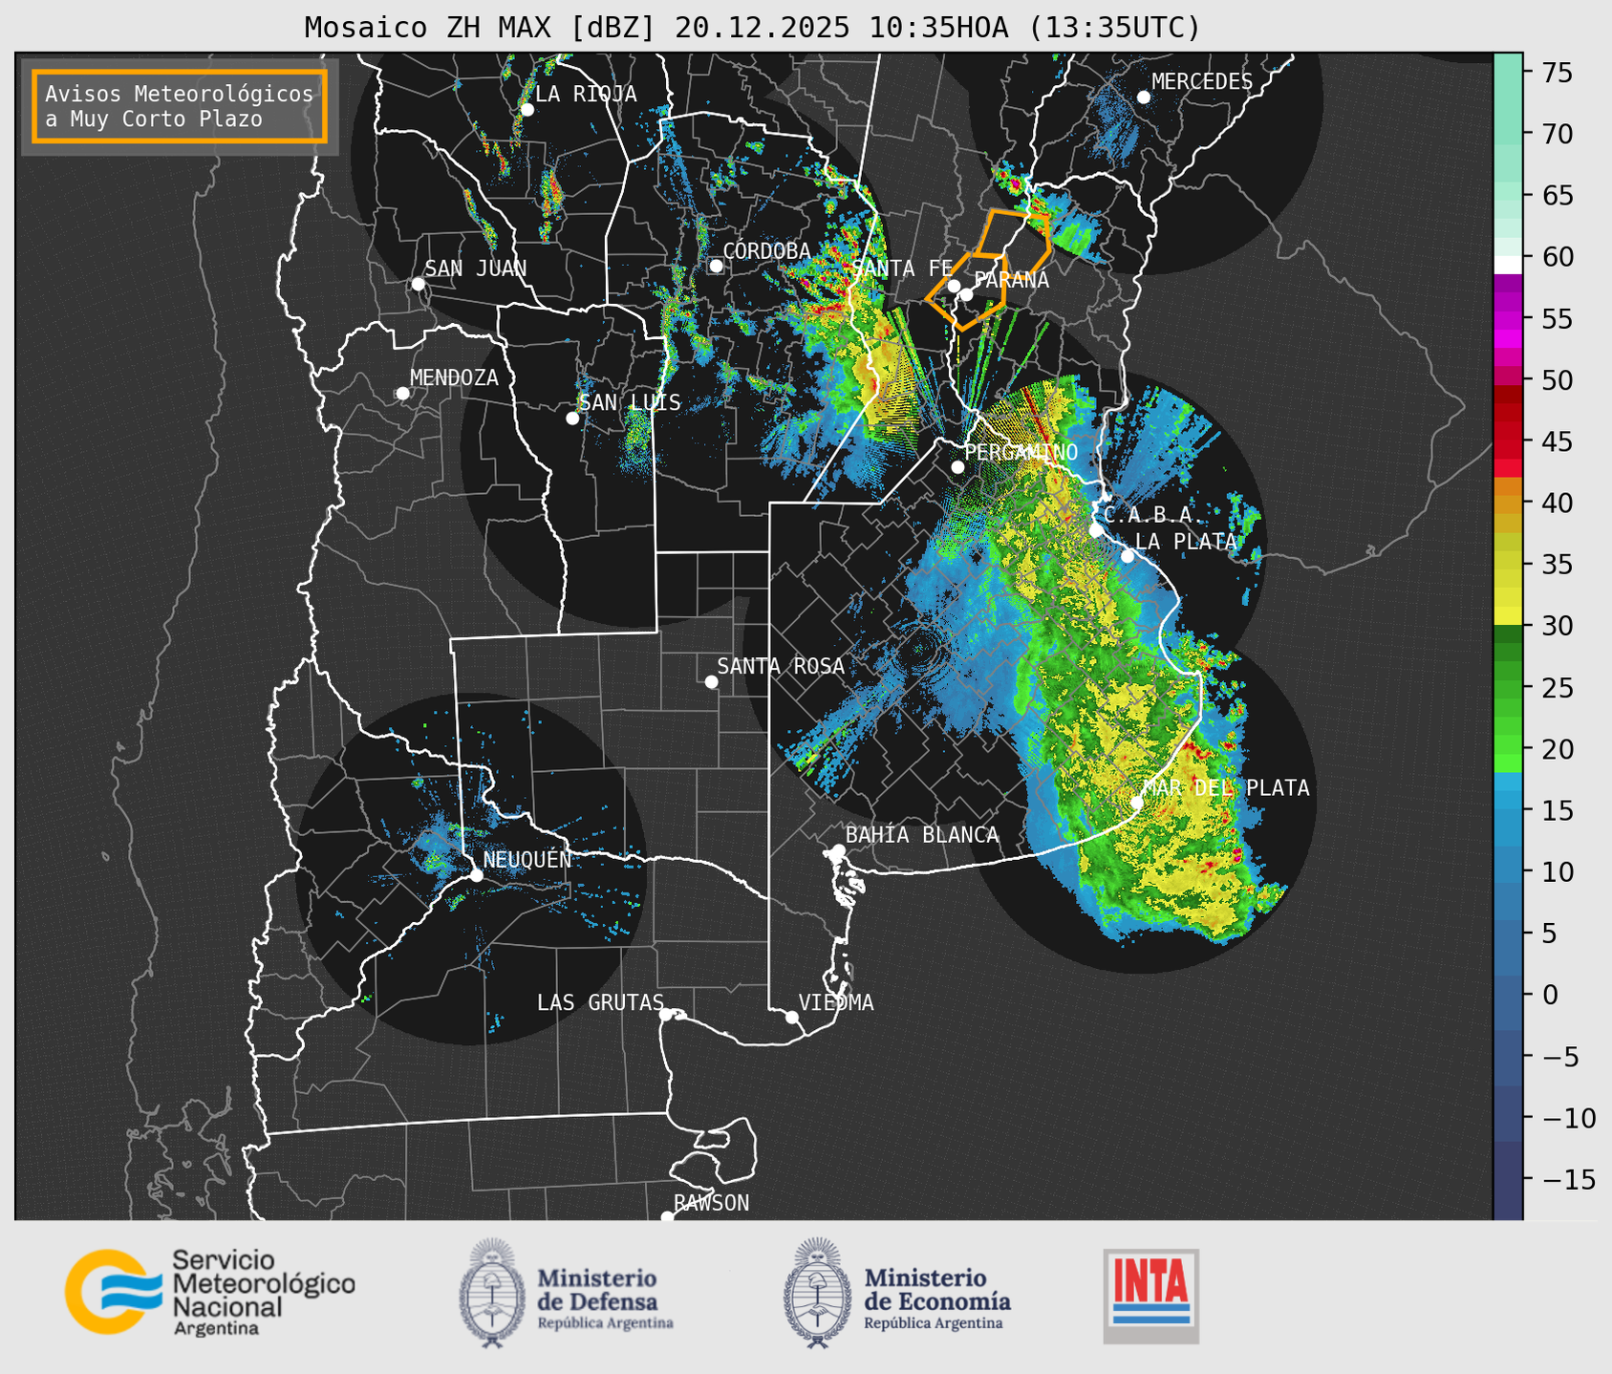Click the LAS GRUTAS city label
Viewport: 1612px width, 1374px height.
[x=600, y=1002]
